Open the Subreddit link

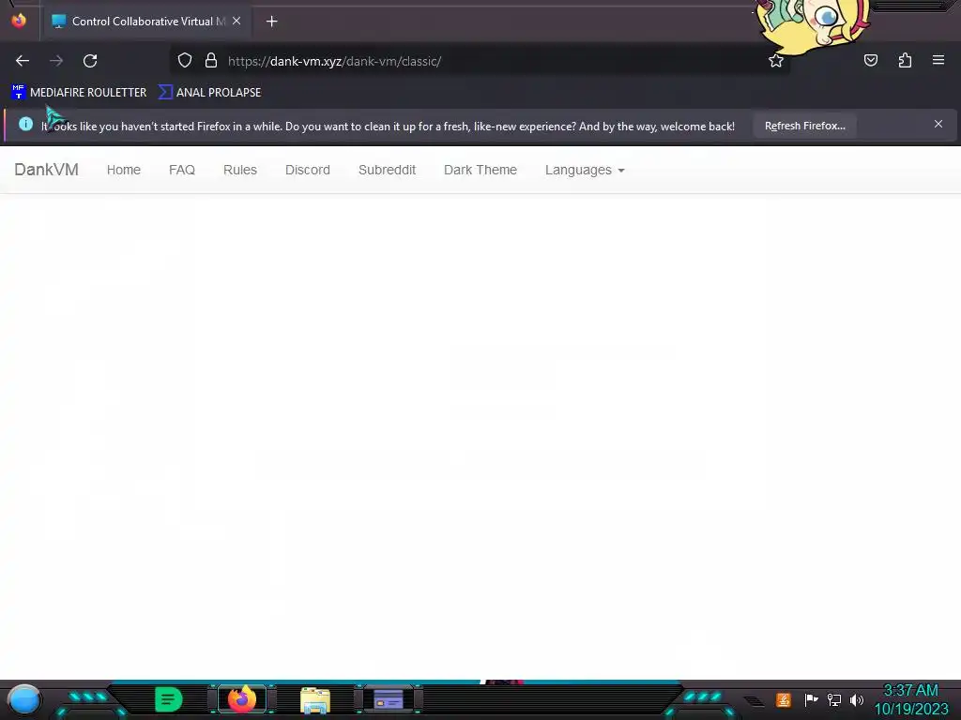388,170
